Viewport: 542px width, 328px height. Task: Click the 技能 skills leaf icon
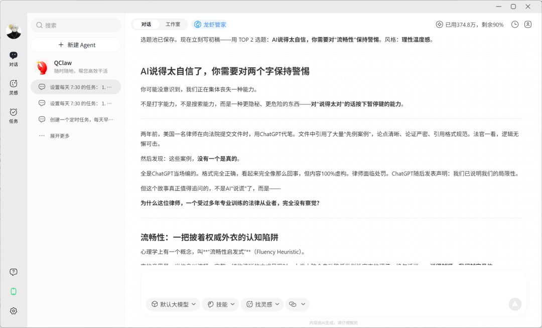click(x=210, y=304)
